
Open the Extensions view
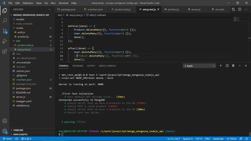point(5,51)
